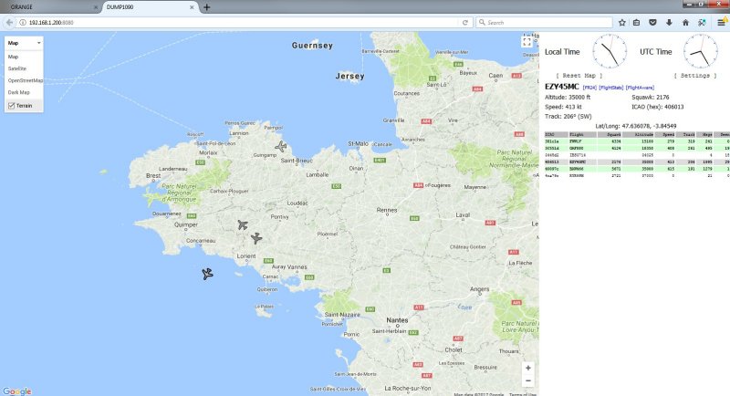Zoom in with the map plus button
Image resolution: width=730 pixels, height=396 pixels.
[x=528, y=368]
